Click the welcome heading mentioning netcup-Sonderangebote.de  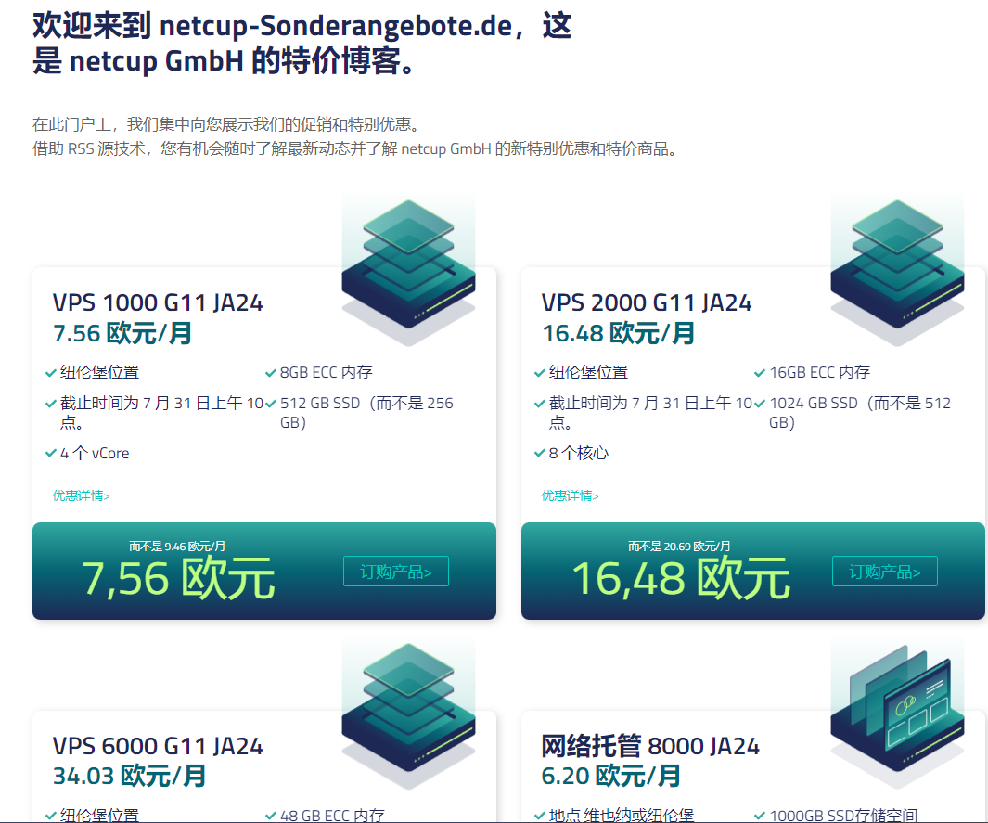coord(302,45)
